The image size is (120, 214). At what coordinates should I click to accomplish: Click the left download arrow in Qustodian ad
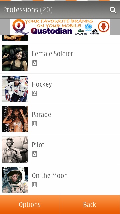(19, 25)
